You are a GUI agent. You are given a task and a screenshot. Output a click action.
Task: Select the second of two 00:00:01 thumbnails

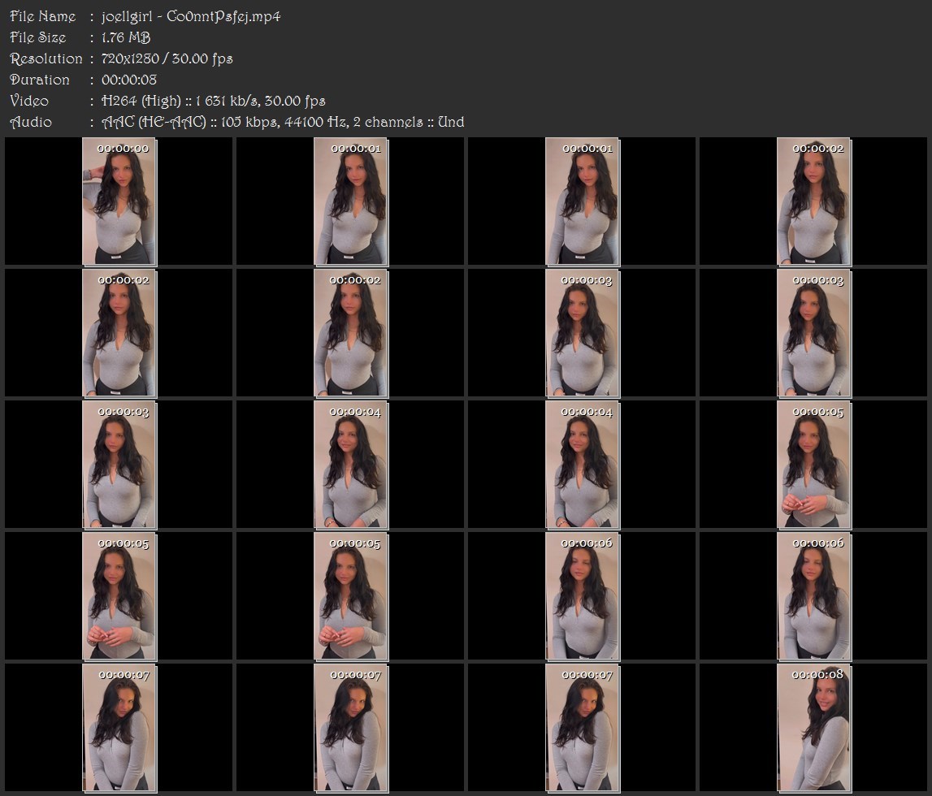582,201
